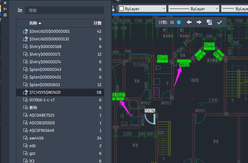248x163 pixels.
Task: Sort list by 计数 column header
Action: point(98,23)
